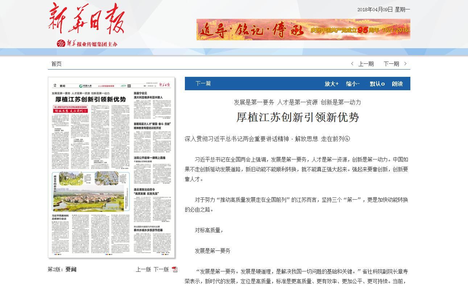Navigate to 首页 home link

(57, 64)
